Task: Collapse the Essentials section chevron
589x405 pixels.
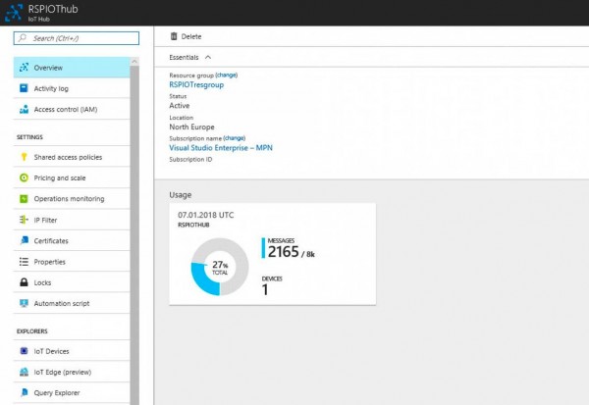Action: pos(208,58)
